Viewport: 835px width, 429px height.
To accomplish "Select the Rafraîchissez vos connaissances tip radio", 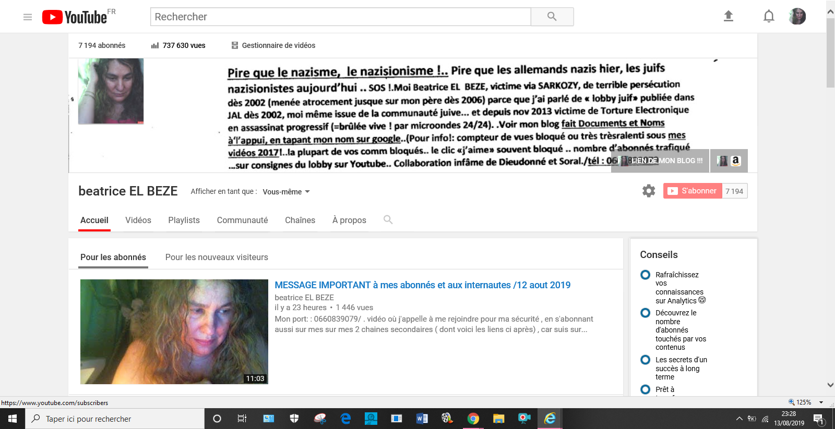I will pyautogui.click(x=646, y=275).
